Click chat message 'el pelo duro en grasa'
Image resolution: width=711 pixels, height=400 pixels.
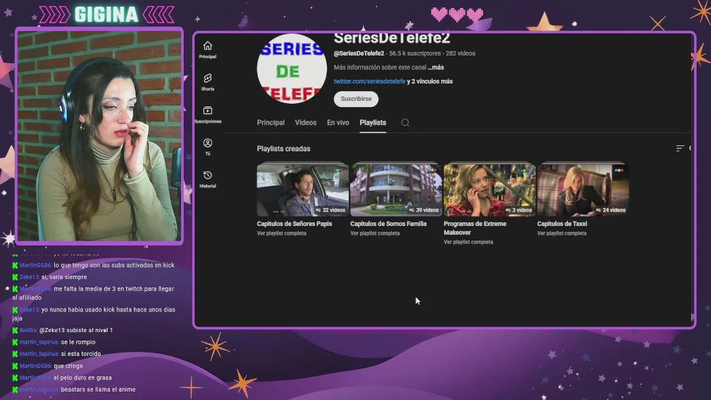coord(83,378)
